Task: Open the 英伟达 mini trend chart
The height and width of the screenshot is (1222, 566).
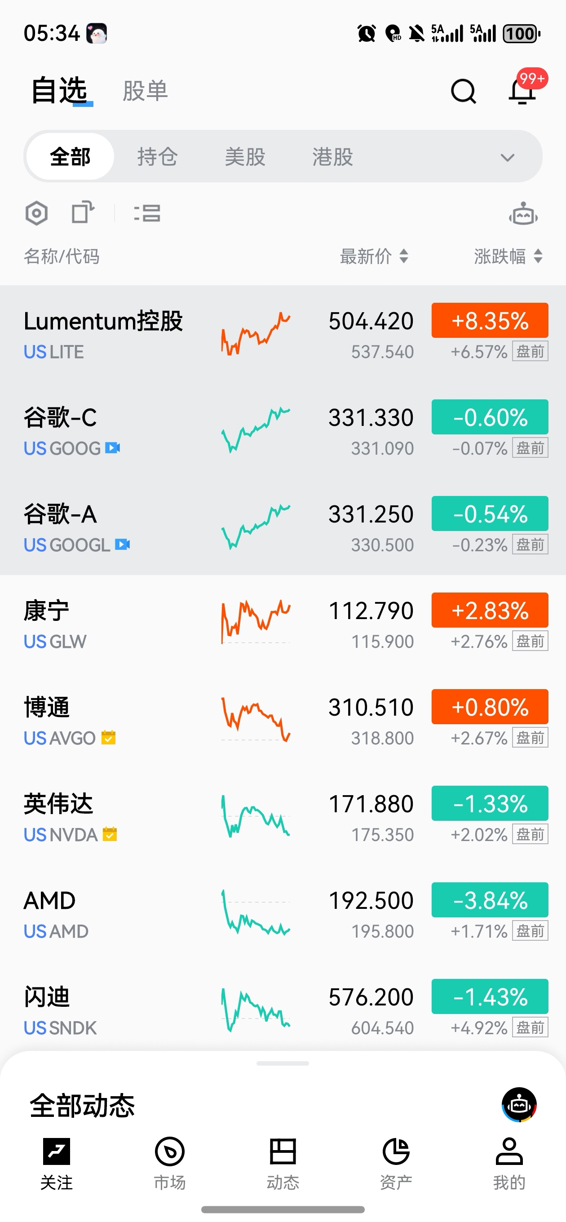Action: point(256,817)
